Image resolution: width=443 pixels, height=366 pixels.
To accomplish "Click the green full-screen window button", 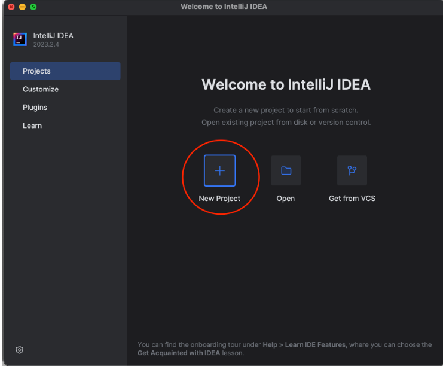I will (33, 7).
